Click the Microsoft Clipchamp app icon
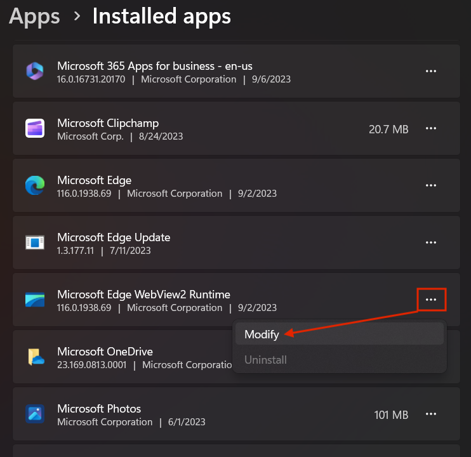 35,128
